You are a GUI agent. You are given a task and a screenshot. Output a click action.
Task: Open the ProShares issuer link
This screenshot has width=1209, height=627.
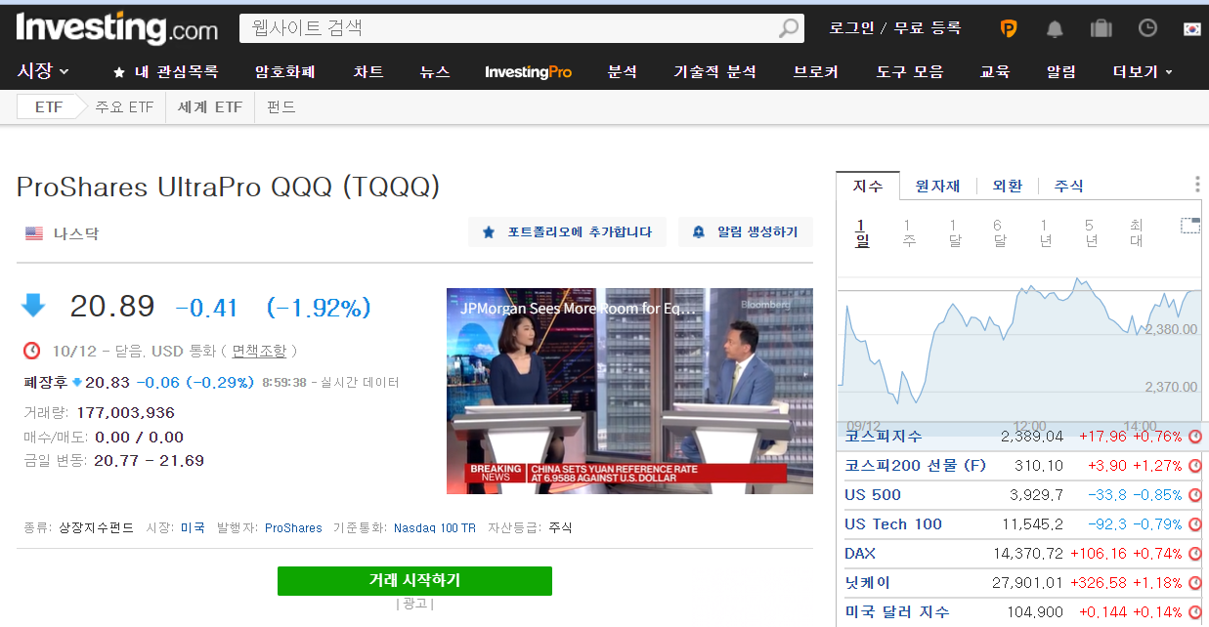coord(293,527)
